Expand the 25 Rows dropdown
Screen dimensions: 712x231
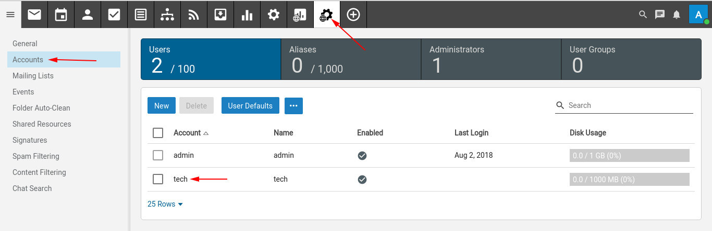(x=165, y=204)
